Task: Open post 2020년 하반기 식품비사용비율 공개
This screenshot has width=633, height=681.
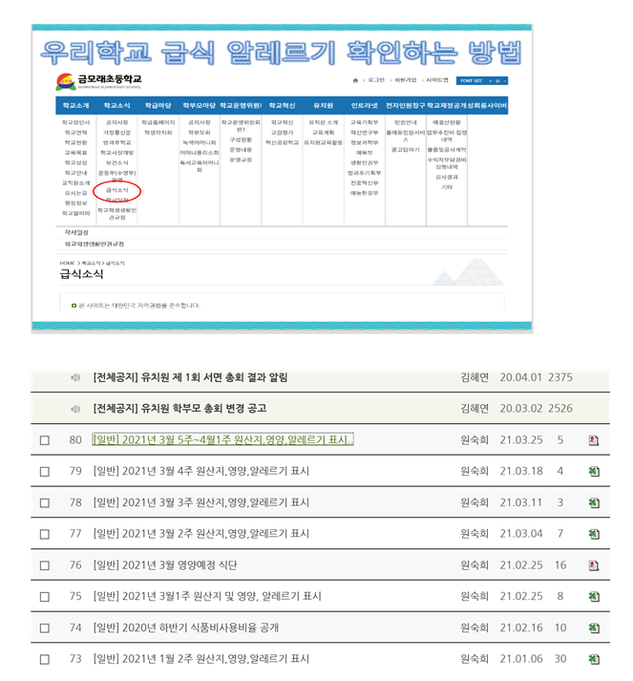Action: tap(186, 628)
